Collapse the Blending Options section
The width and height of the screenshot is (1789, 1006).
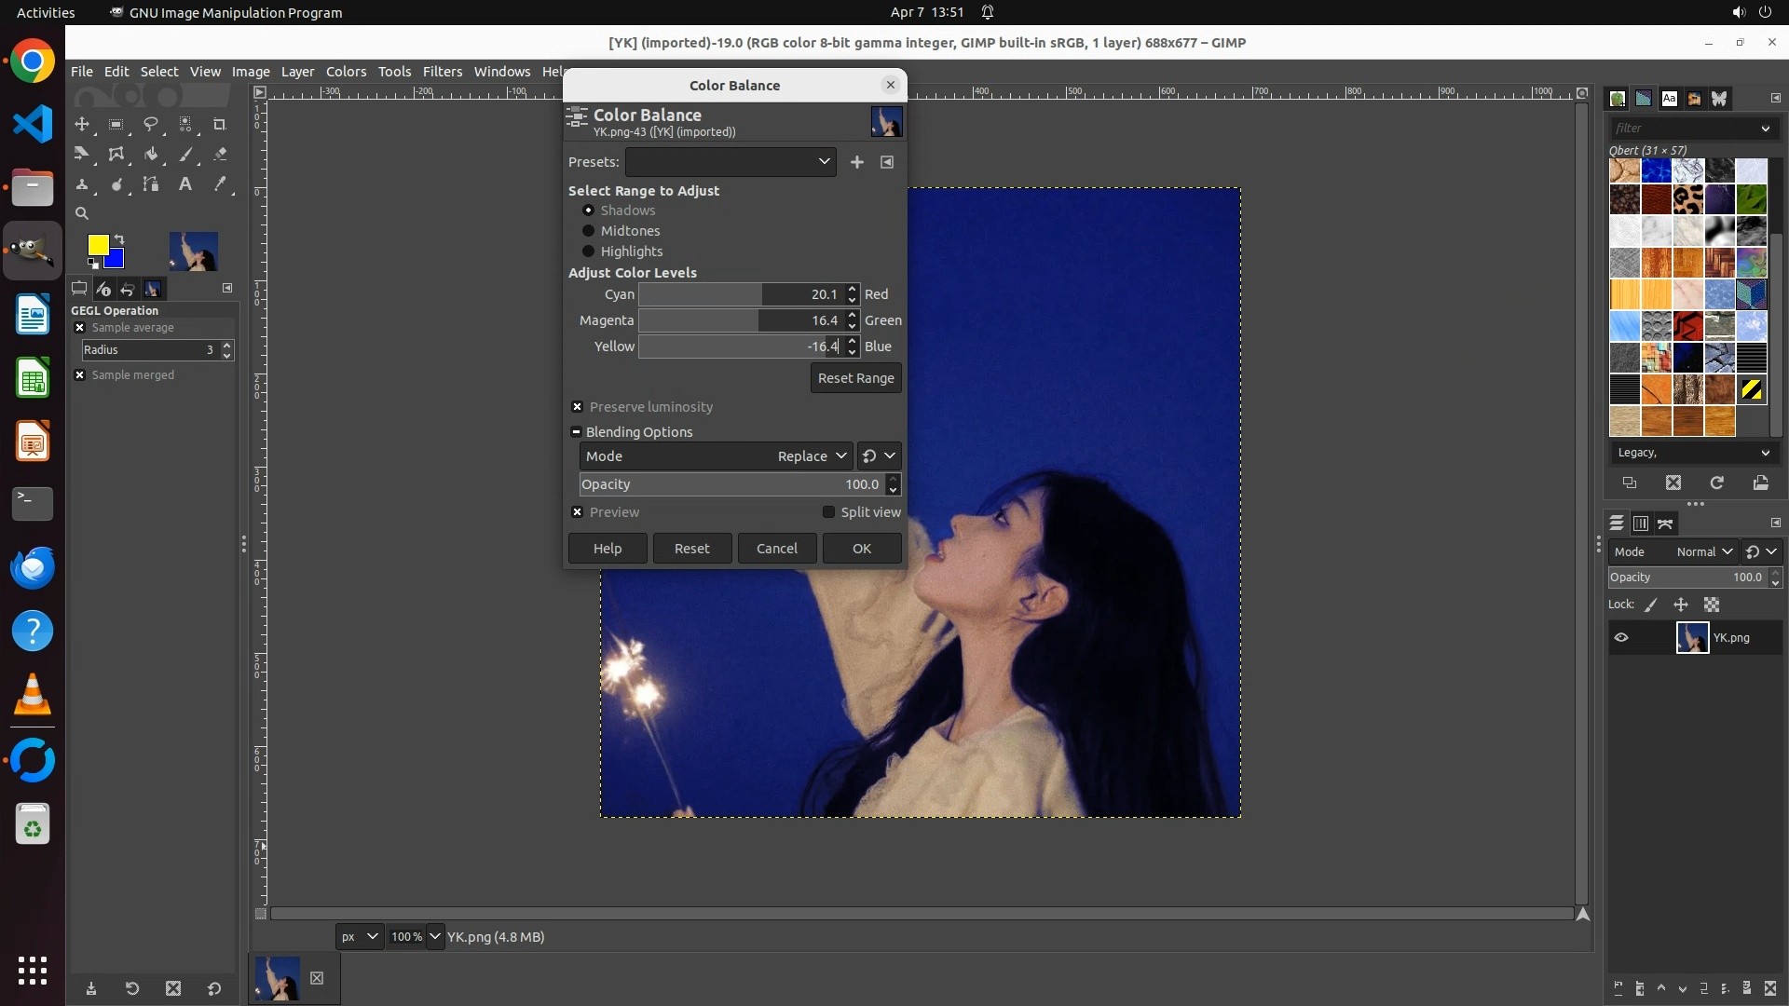point(576,432)
